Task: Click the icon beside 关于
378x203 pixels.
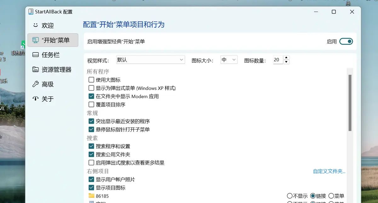Action: 36,99
